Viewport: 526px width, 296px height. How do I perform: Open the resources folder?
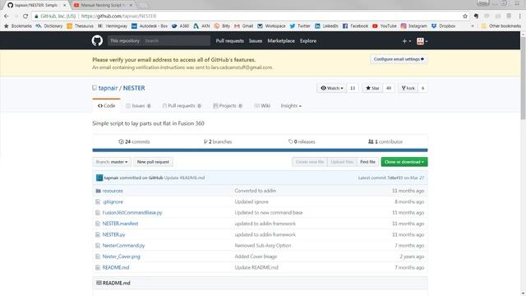pyautogui.click(x=113, y=191)
